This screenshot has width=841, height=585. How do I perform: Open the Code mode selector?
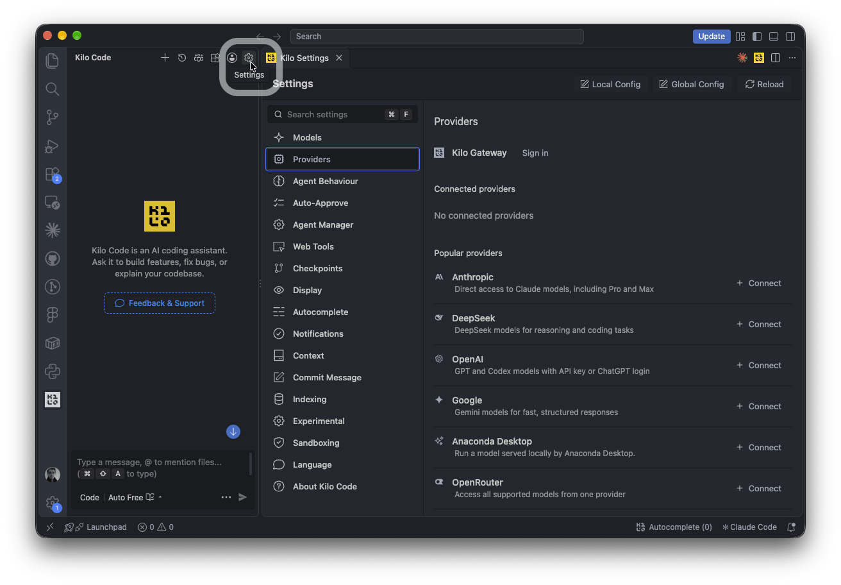pos(90,497)
